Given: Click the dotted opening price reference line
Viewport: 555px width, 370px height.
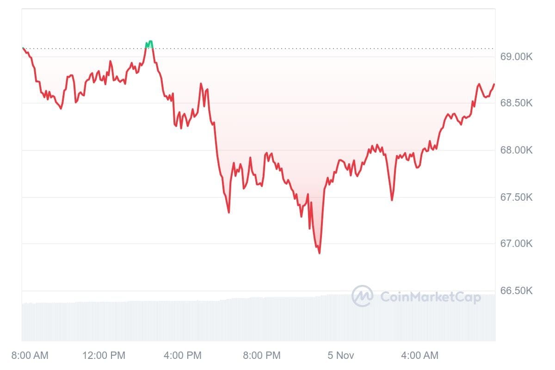Looking at the screenshot, I should point(277,48).
